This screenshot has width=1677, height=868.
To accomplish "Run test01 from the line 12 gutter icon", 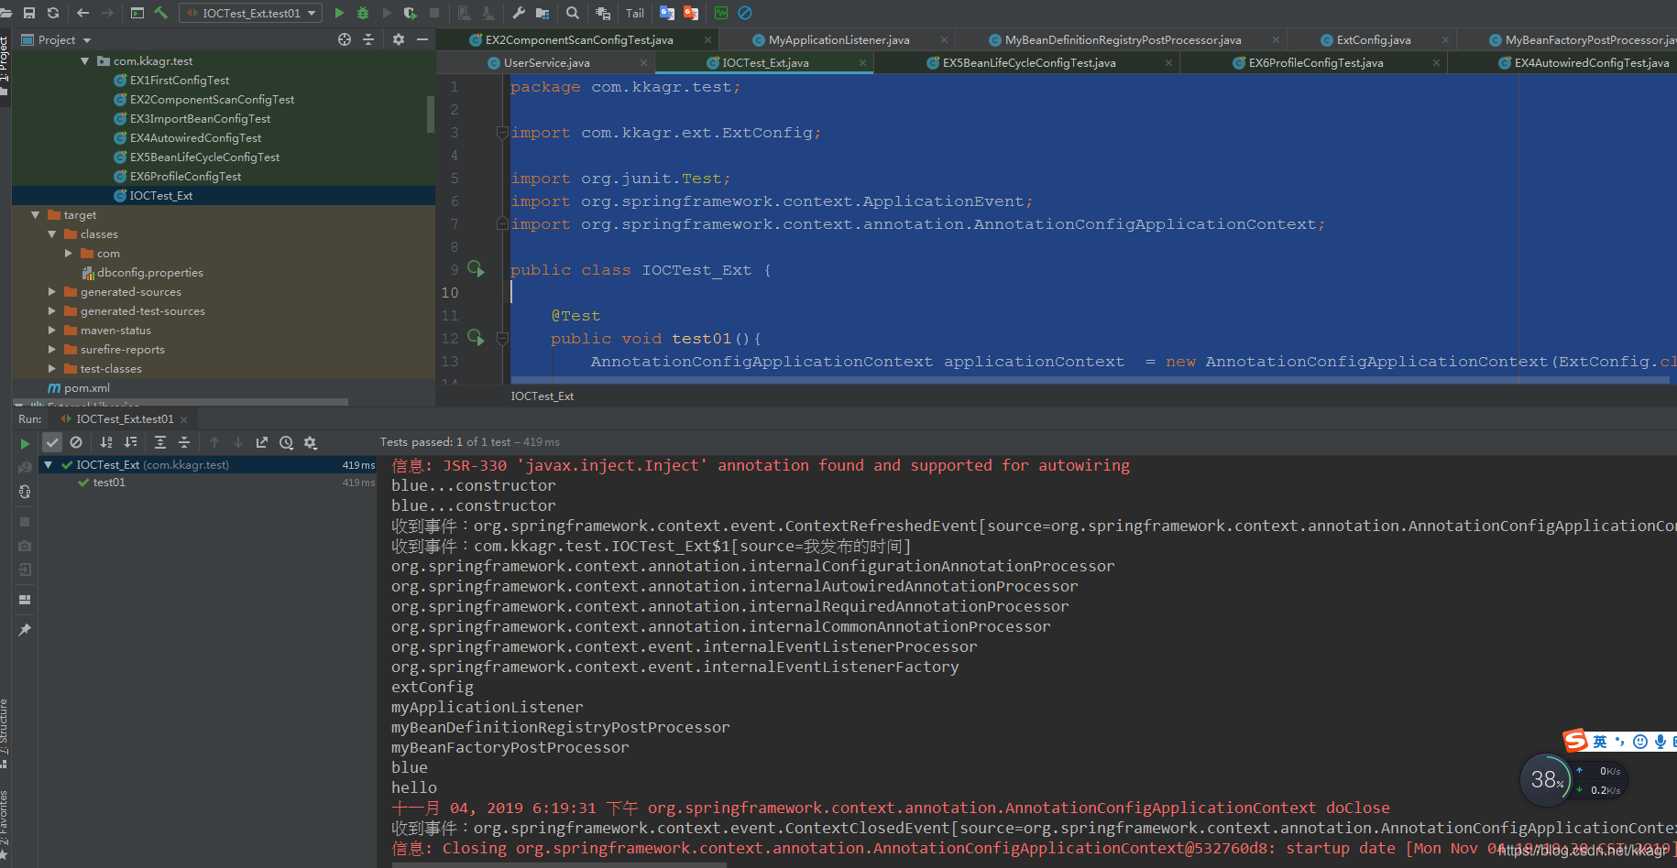I will (476, 338).
